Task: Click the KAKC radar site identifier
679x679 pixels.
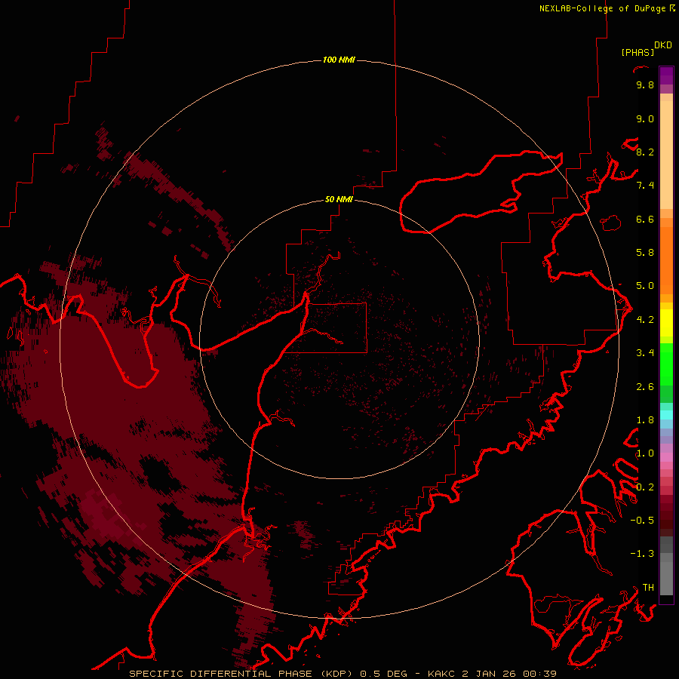Action: click(441, 674)
